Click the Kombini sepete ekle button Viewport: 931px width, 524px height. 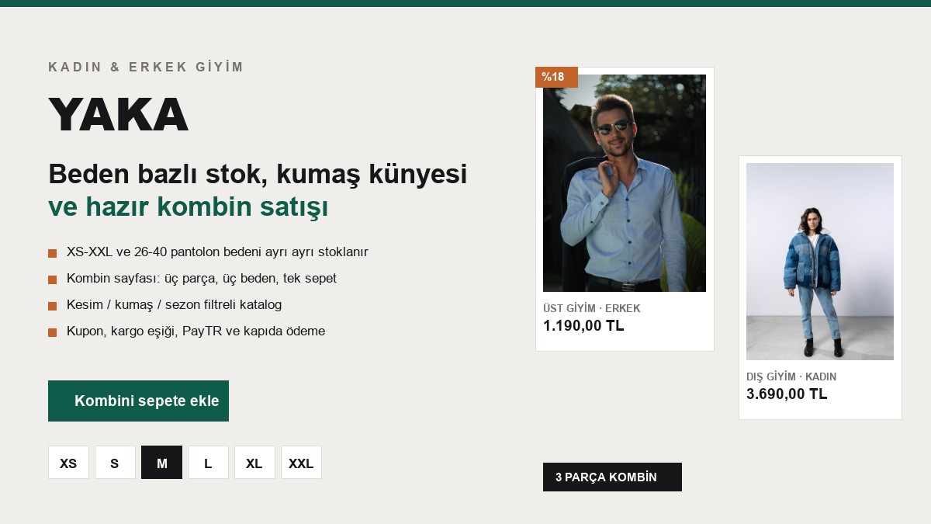[138, 401]
